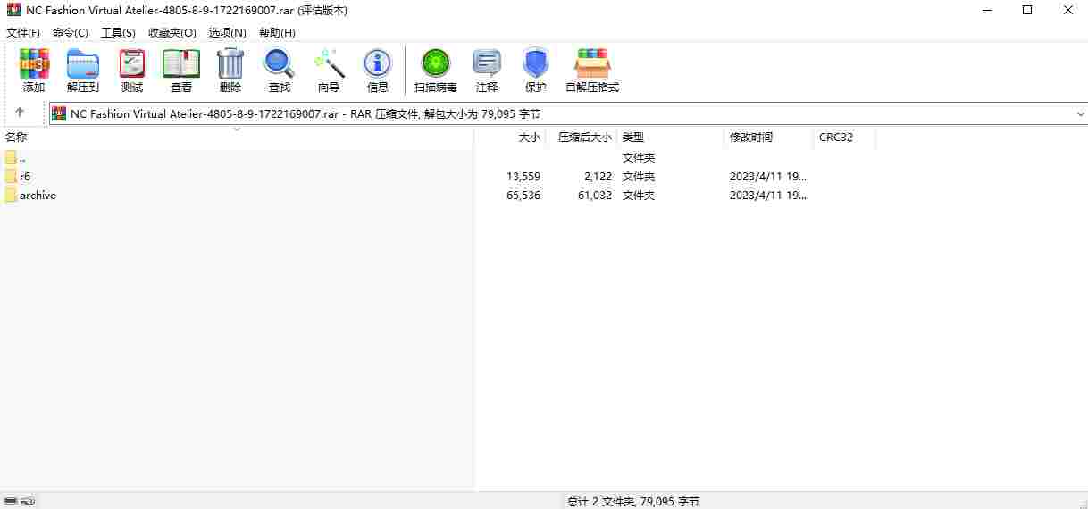1088x509 pixels.
Task: Maximize the WinRAR window
Action: click(1027, 10)
